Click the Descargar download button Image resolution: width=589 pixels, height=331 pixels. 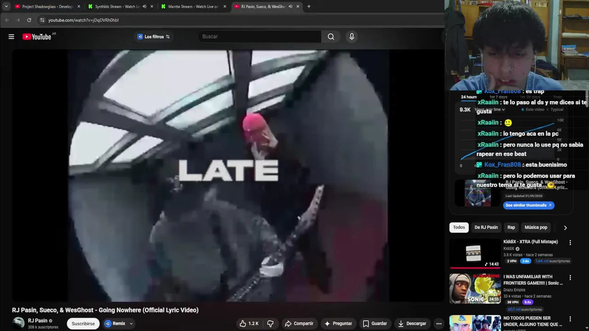412,324
